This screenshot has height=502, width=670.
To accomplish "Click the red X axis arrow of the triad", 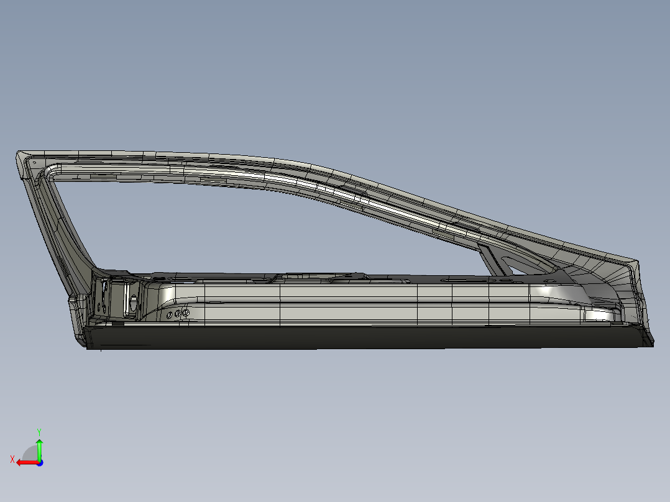I will point(27,463).
